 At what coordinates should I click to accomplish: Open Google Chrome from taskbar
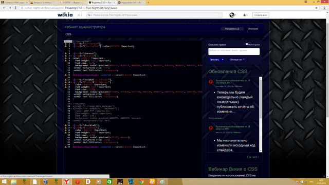141,181
